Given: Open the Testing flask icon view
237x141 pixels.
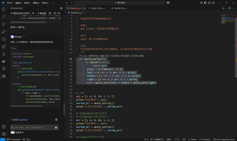Looking at the screenshot, I should [4, 54].
